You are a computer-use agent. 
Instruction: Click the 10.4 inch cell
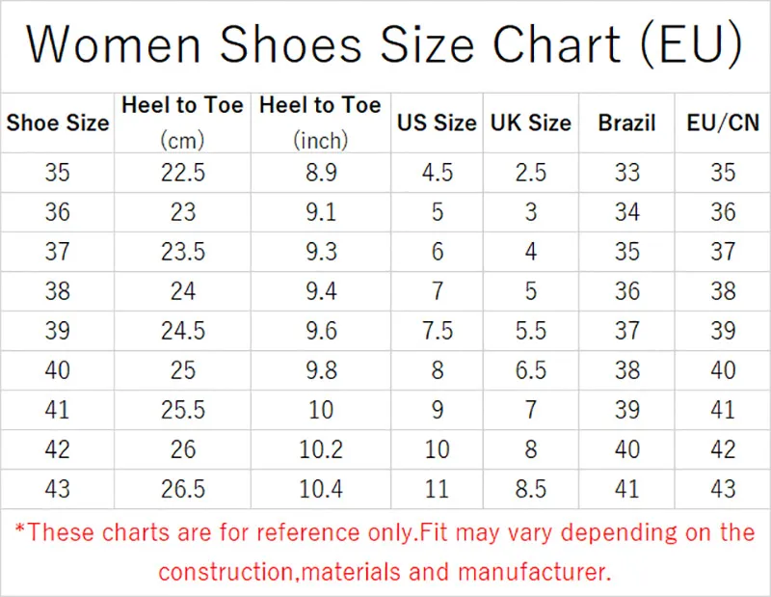click(x=320, y=489)
